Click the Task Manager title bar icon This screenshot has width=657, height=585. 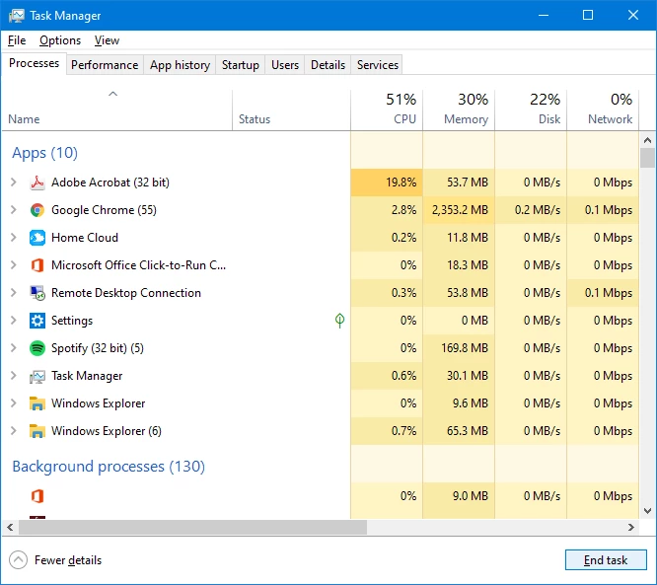click(17, 16)
